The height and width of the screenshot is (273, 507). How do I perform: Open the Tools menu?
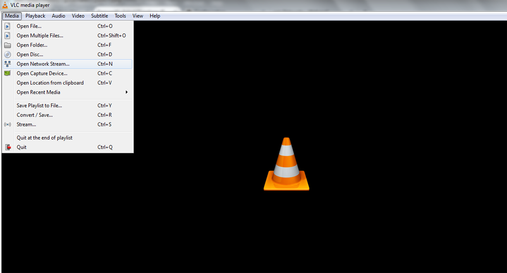click(x=120, y=16)
